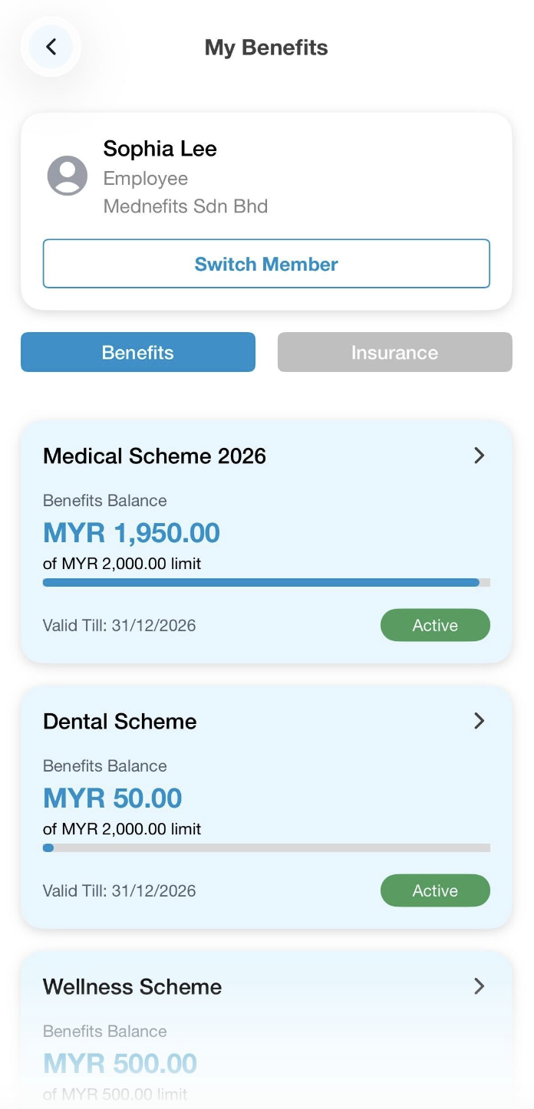
Task: Expand Medical Scheme 2026 chevron
Action: click(480, 456)
